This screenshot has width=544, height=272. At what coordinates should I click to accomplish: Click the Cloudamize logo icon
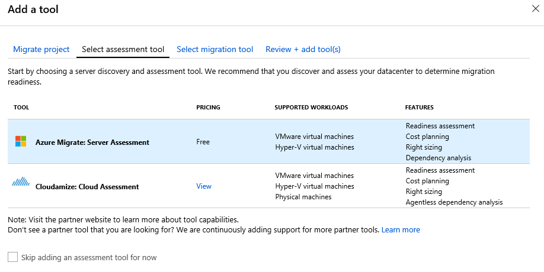[21, 183]
